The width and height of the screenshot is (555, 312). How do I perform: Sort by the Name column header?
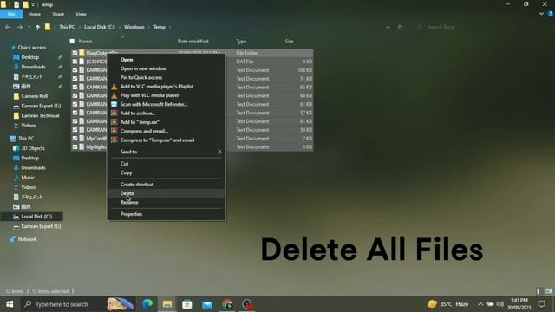[x=85, y=42]
